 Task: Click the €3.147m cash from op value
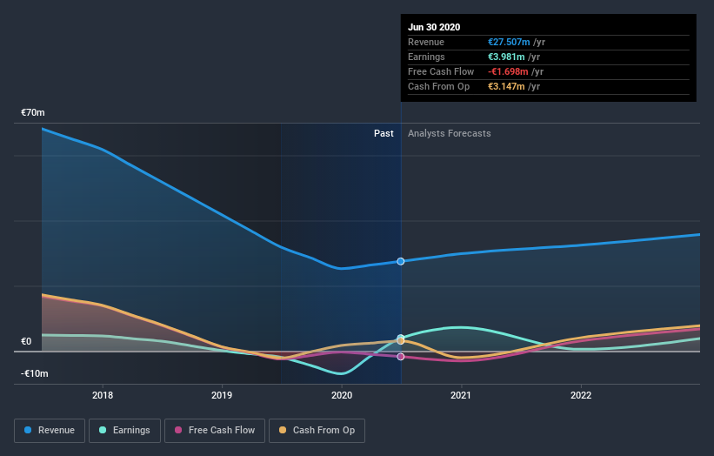coord(506,86)
